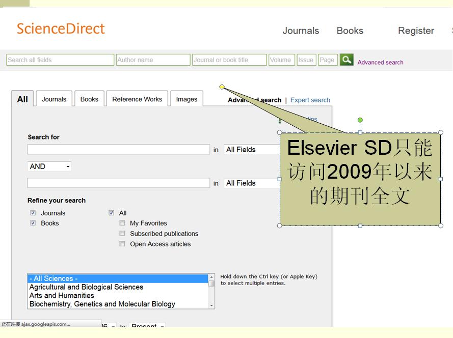453x338 pixels.
Task: Open the first All Fields dropdown
Action: tap(252, 150)
